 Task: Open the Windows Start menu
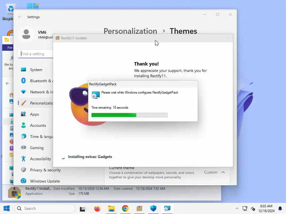[7, 208]
